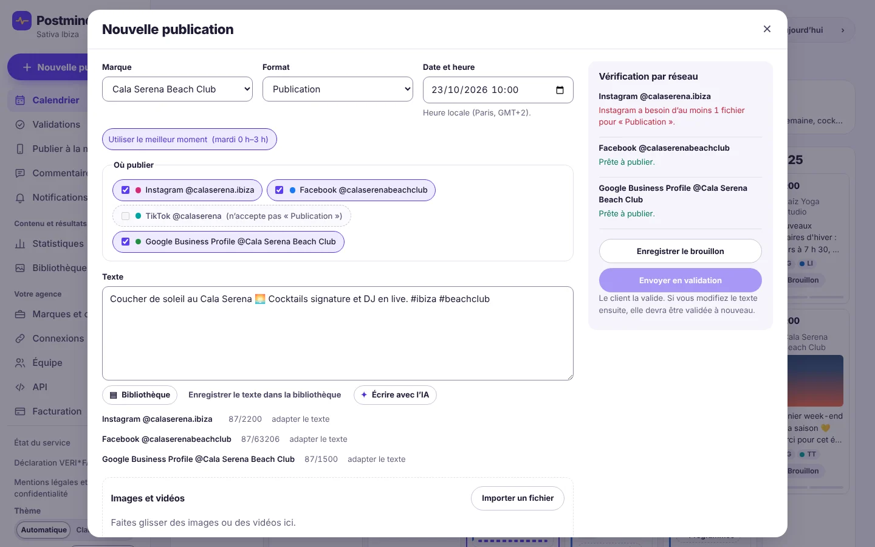Image resolution: width=875 pixels, height=547 pixels.
Task: Click the Instagram file requirement error text
Action: click(671, 116)
